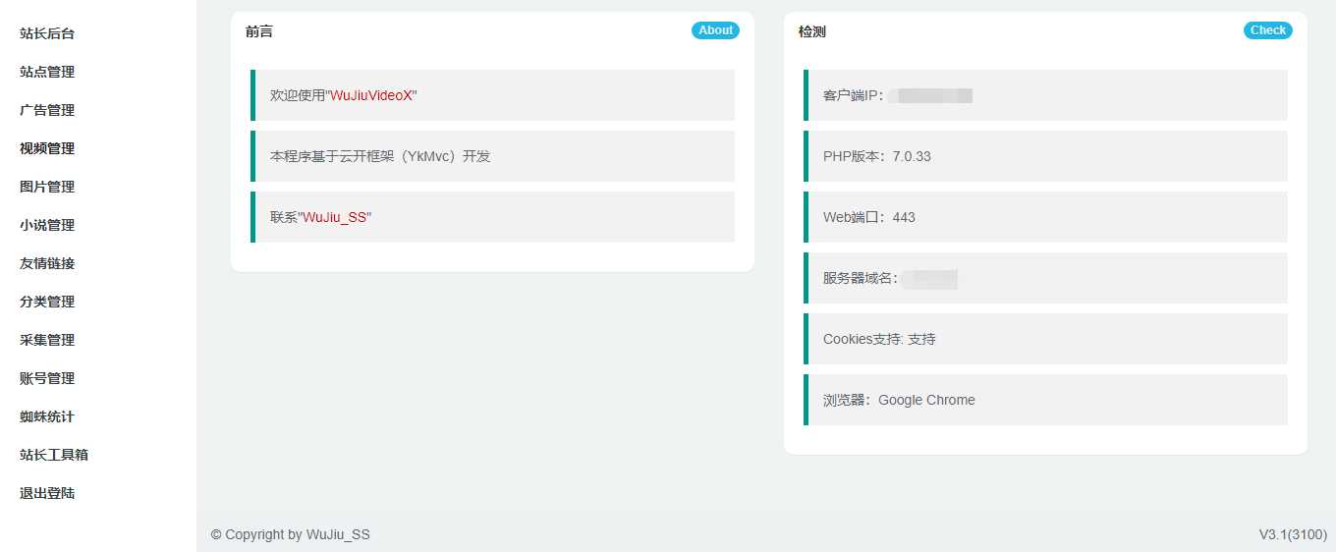Click the PHP版本 7.0.33 row
The width and height of the screenshot is (1336, 552).
pyautogui.click(x=1045, y=156)
